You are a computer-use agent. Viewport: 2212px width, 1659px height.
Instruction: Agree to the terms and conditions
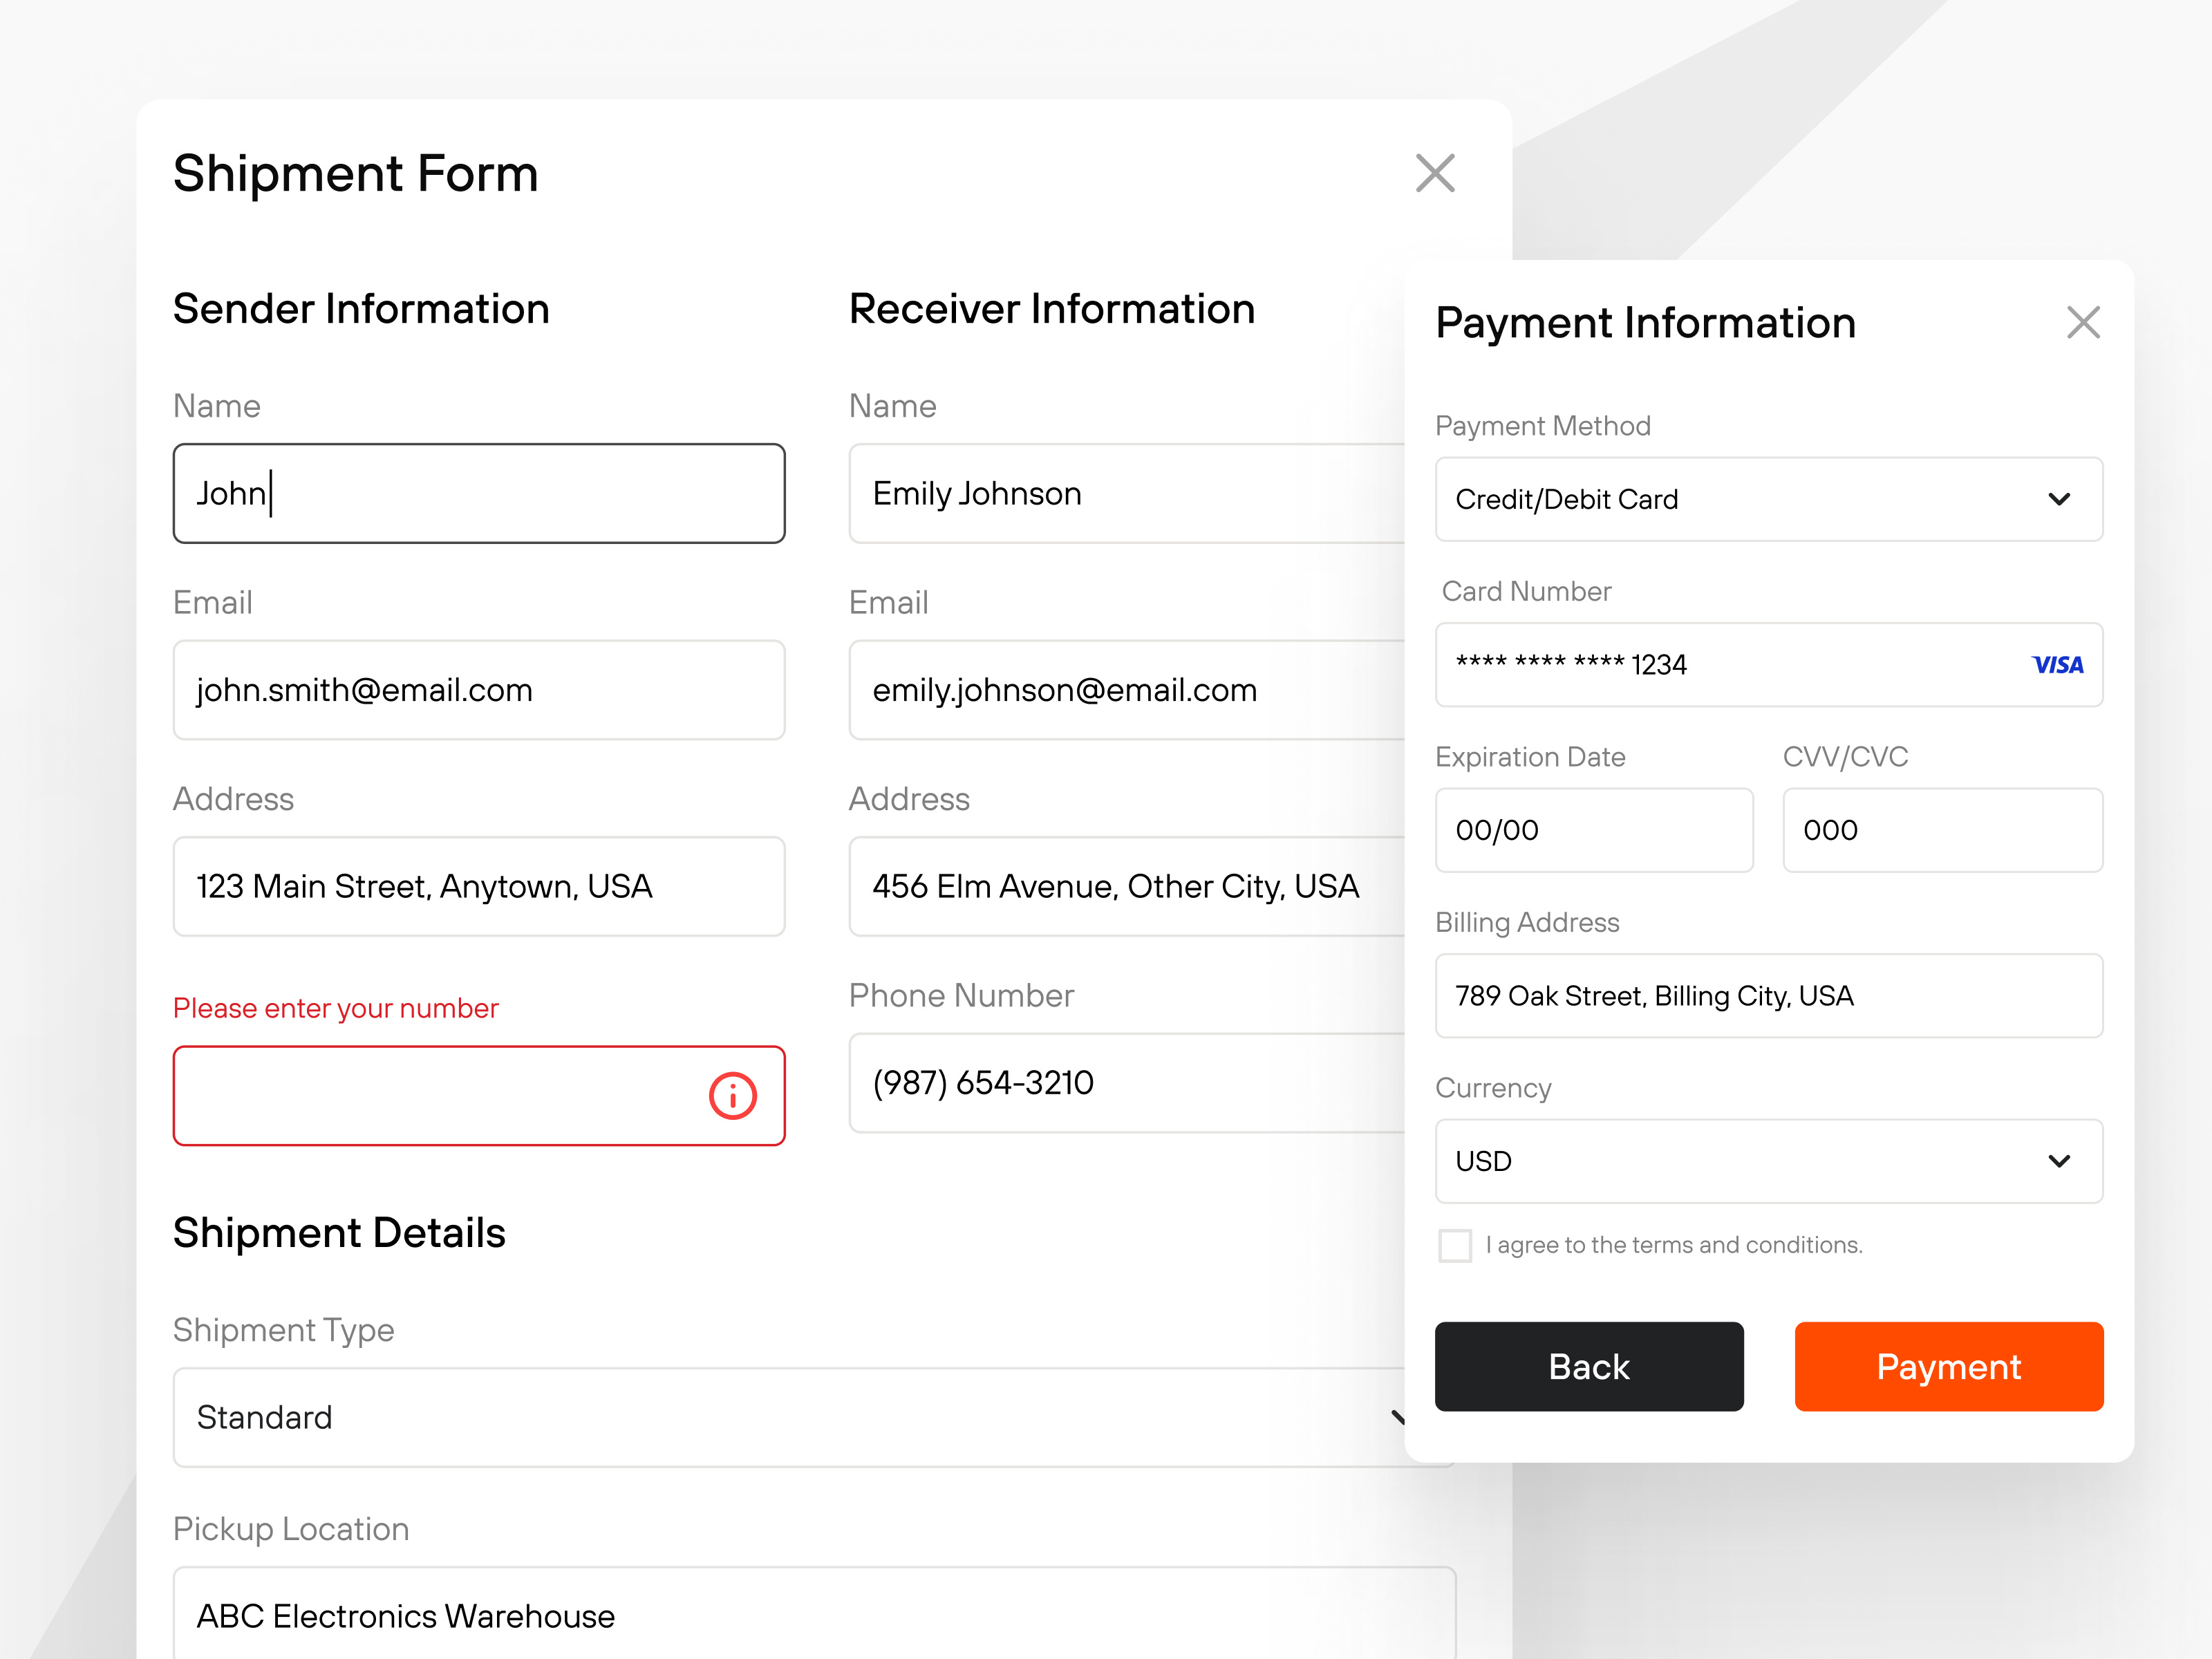[x=1455, y=1245]
